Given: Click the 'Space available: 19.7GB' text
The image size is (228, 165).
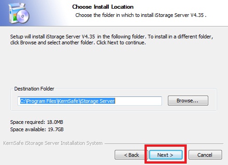Looking at the screenshot, I should pos(37,129).
